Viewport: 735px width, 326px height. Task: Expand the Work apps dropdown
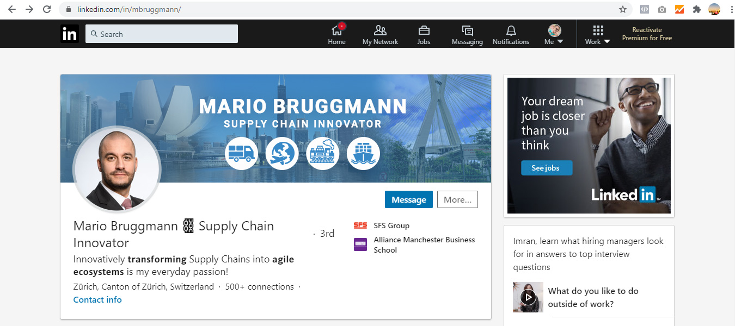(598, 34)
